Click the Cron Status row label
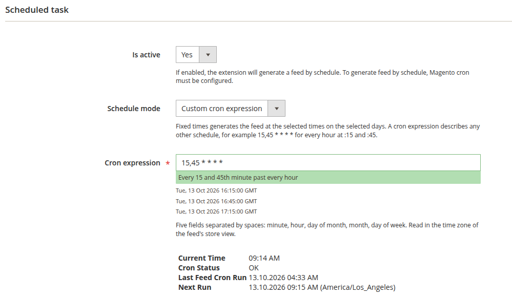 199,268
